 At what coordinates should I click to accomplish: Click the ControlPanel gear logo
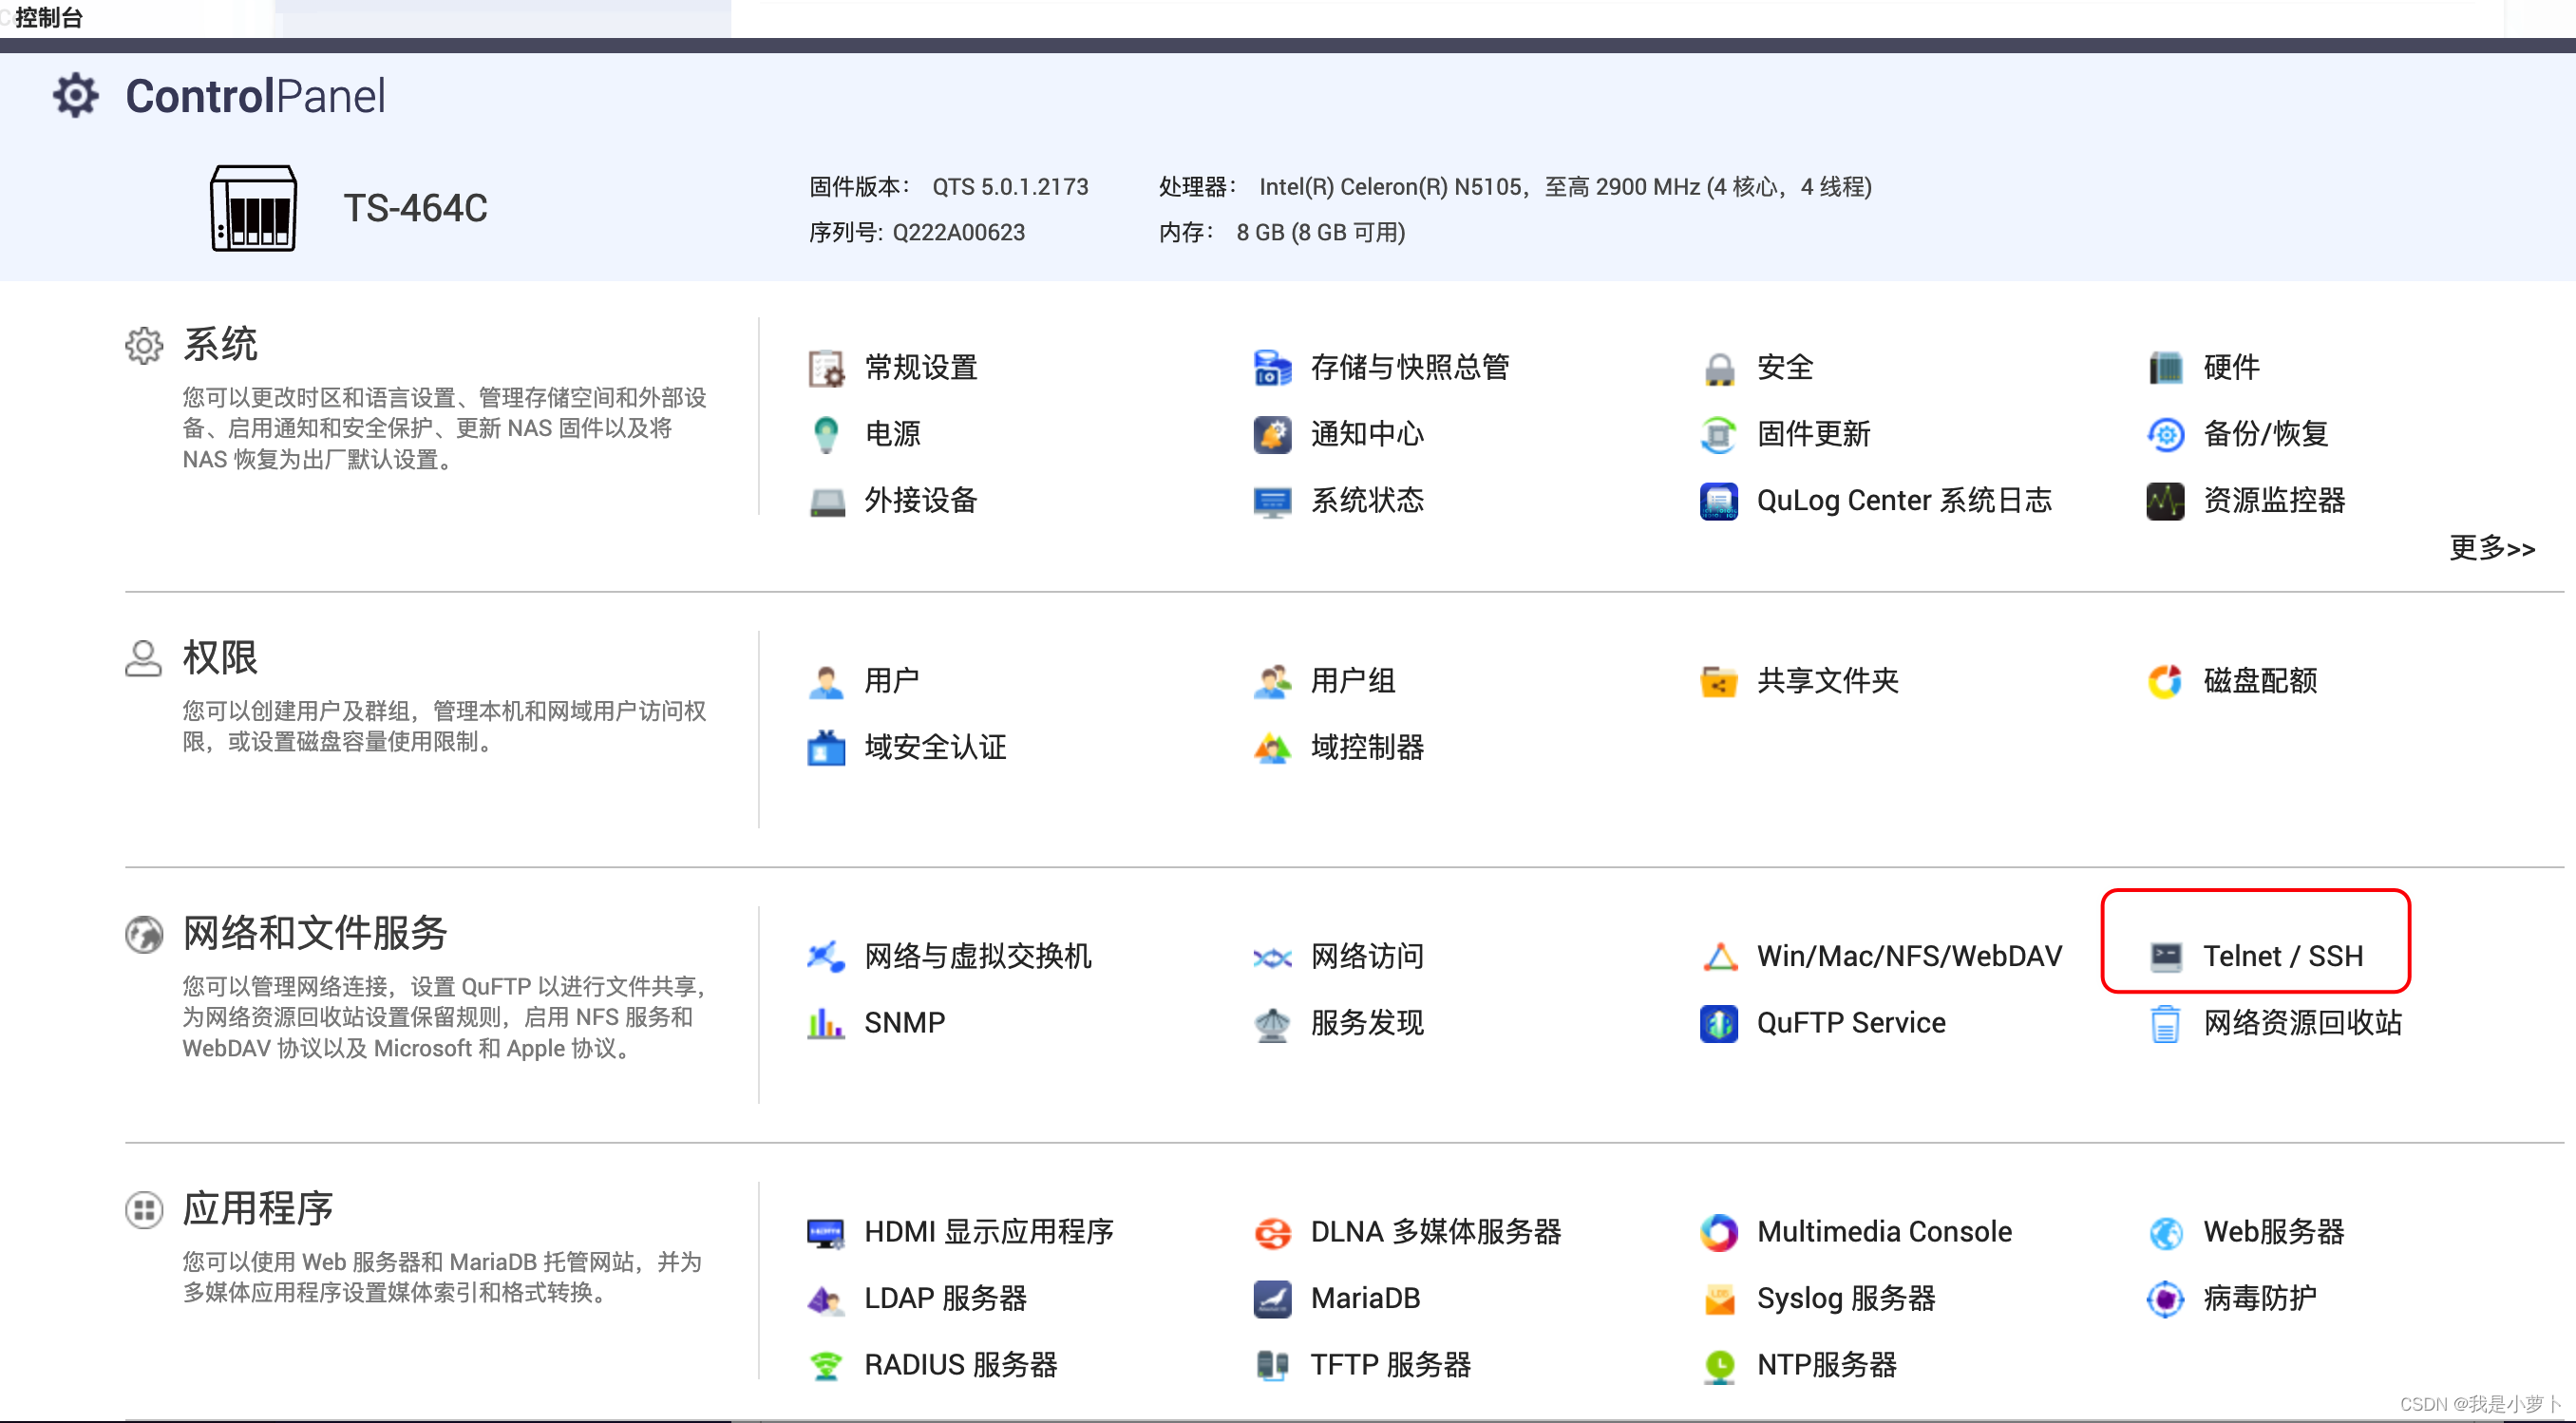click(76, 96)
